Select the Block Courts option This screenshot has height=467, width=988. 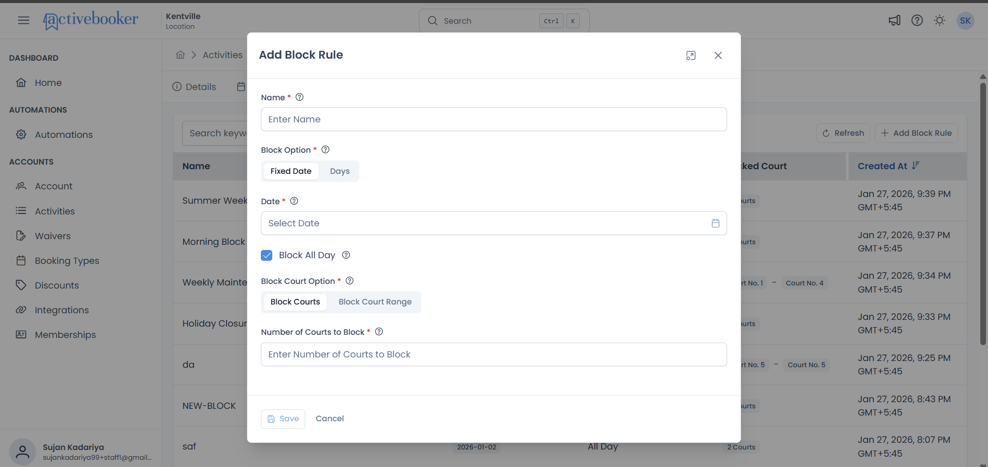(295, 302)
